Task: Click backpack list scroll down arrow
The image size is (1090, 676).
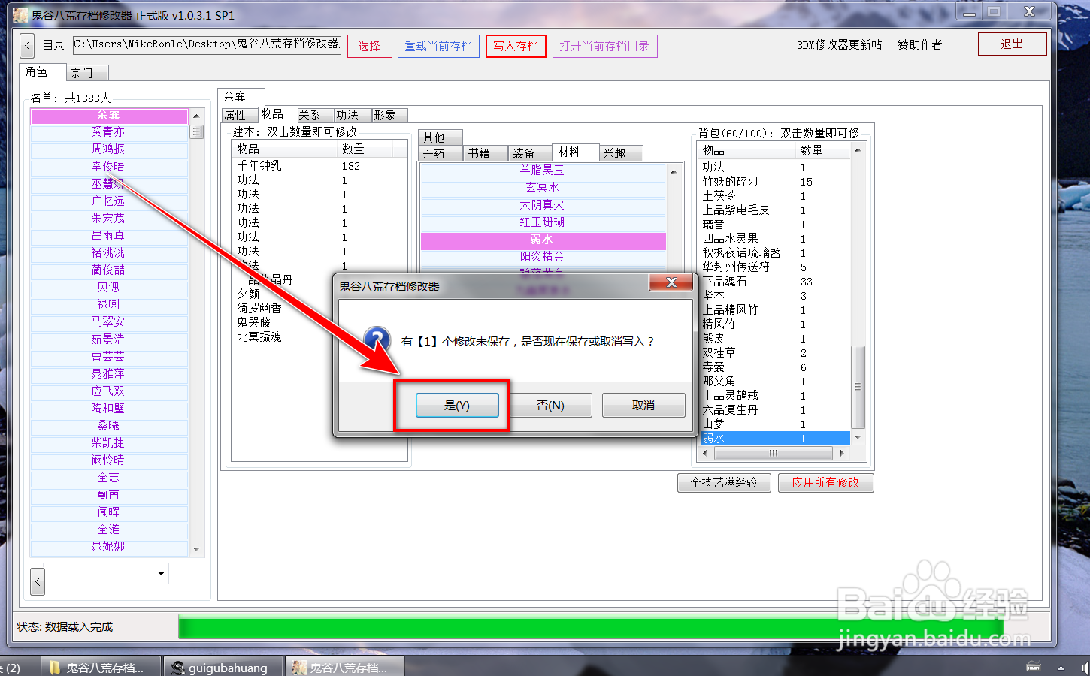Action: pyautogui.click(x=858, y=437)
